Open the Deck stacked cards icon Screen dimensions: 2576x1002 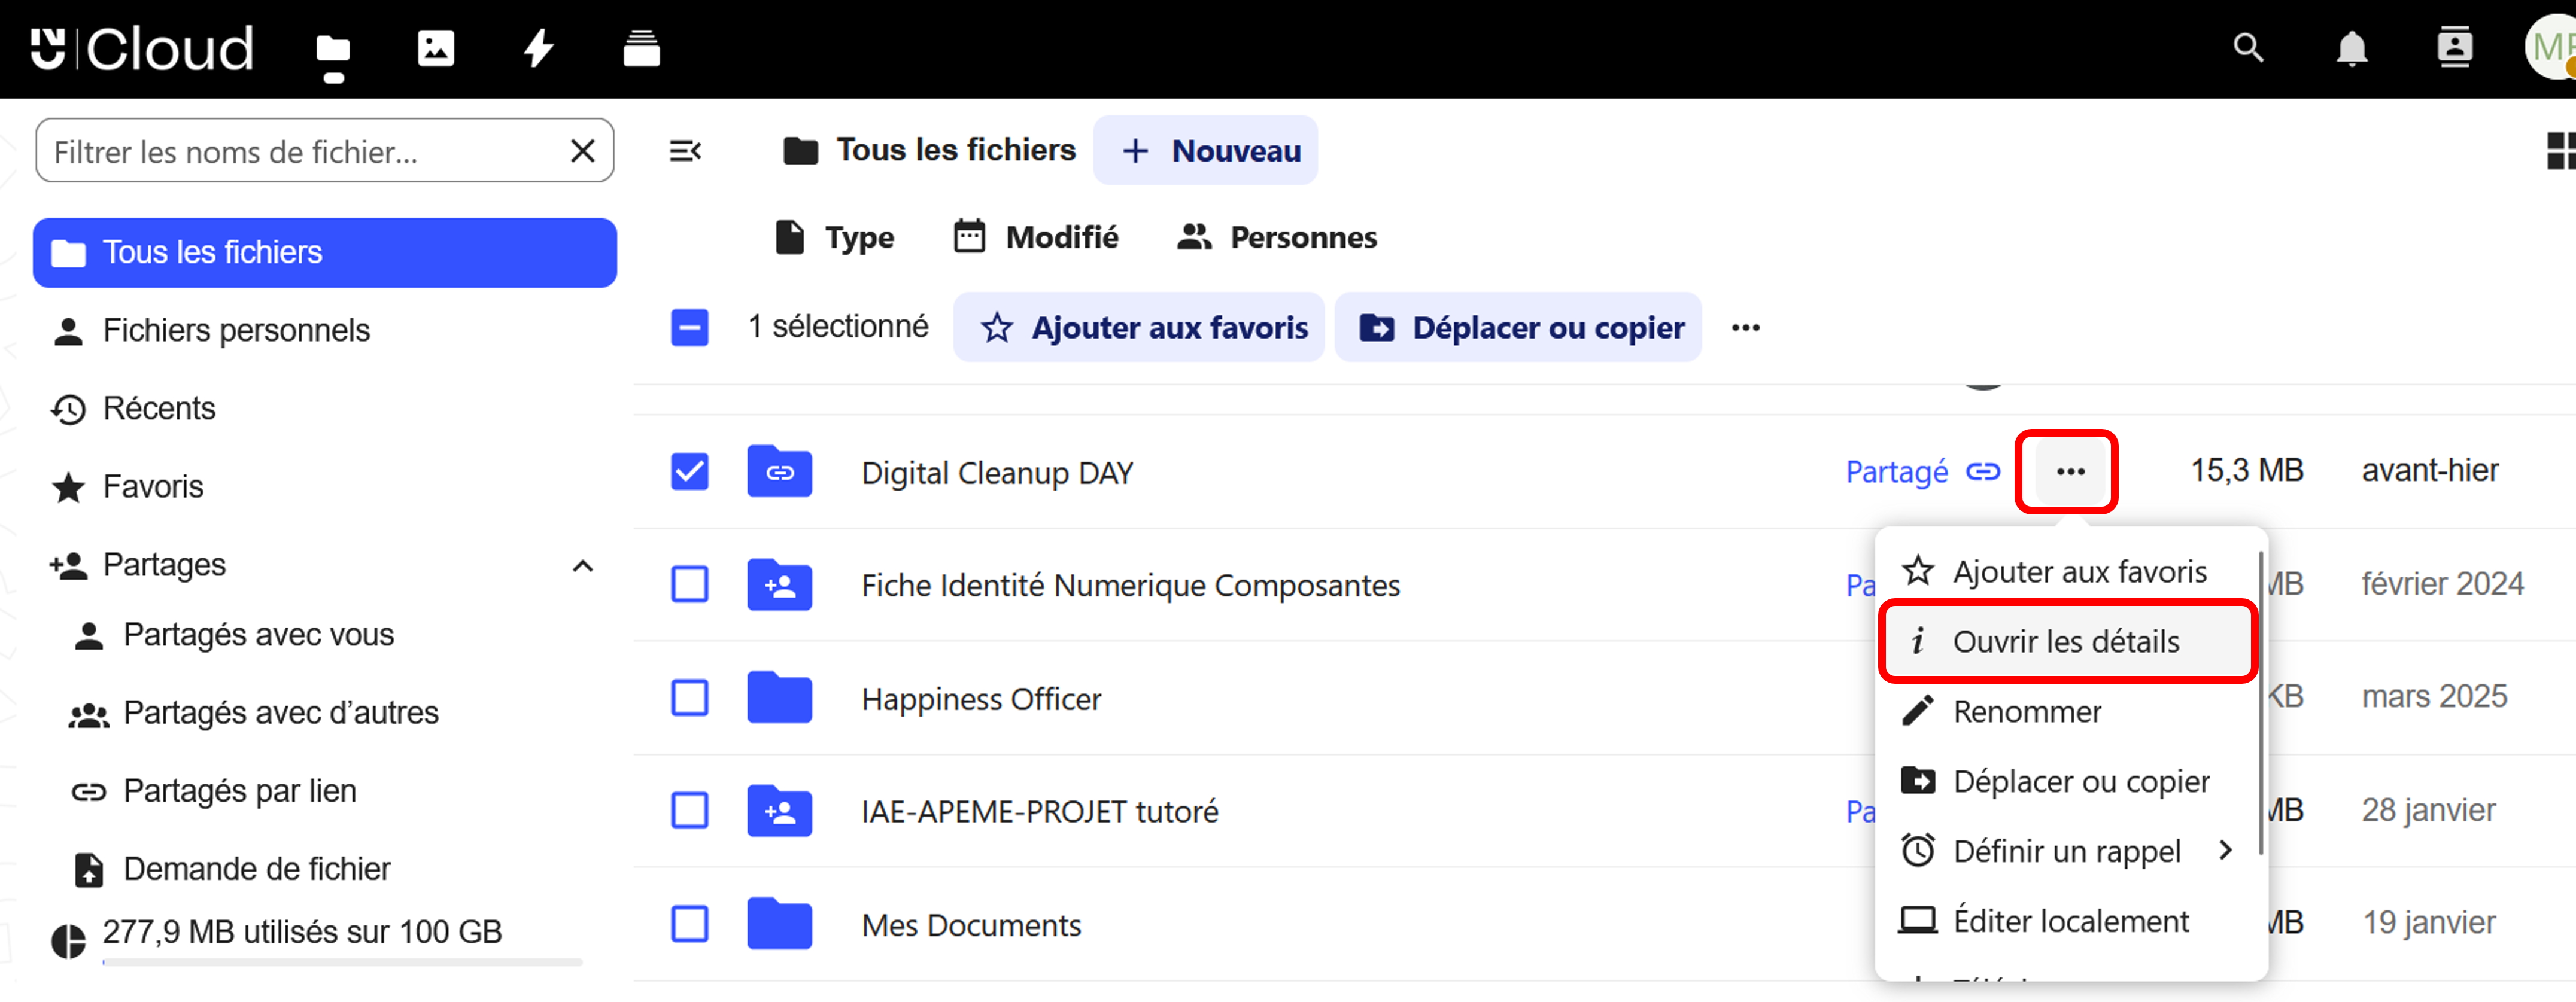pyautogui.click(x=641, y=48)
